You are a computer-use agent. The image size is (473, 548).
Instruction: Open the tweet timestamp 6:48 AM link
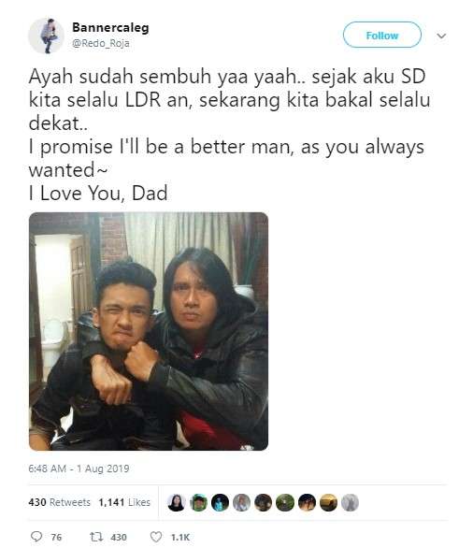(x=79, y=469)
